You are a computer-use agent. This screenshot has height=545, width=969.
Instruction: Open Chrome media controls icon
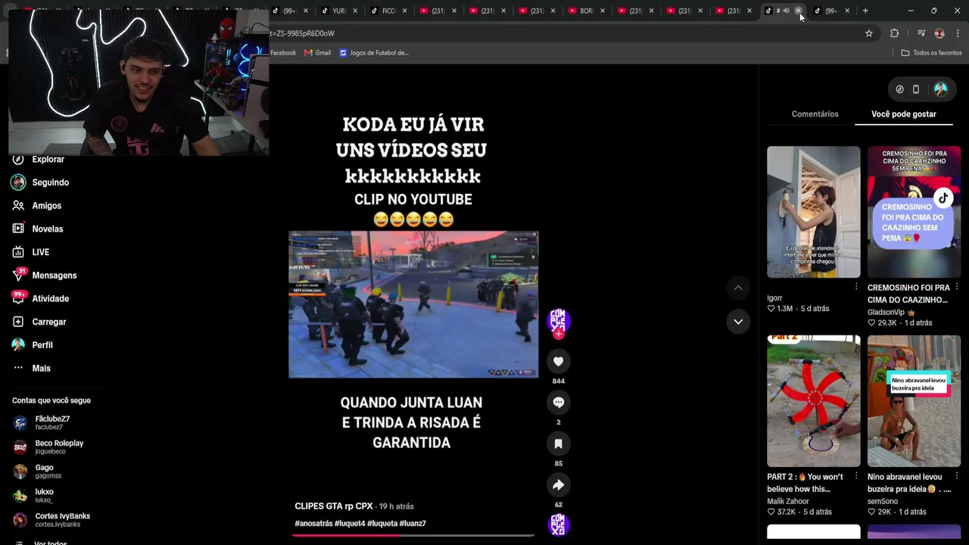click(921, 33)
